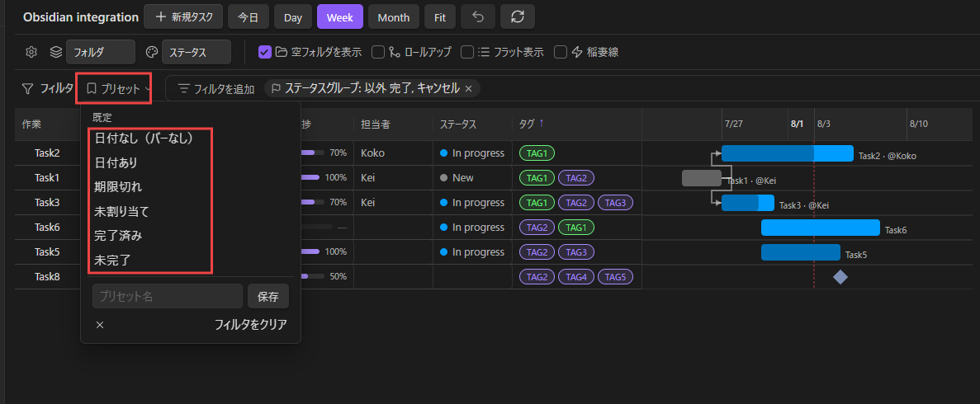Click TAG4 tag in Task8 row
Image resolution: width=980 pixels, height=404 pixels.
pos(576,277)
